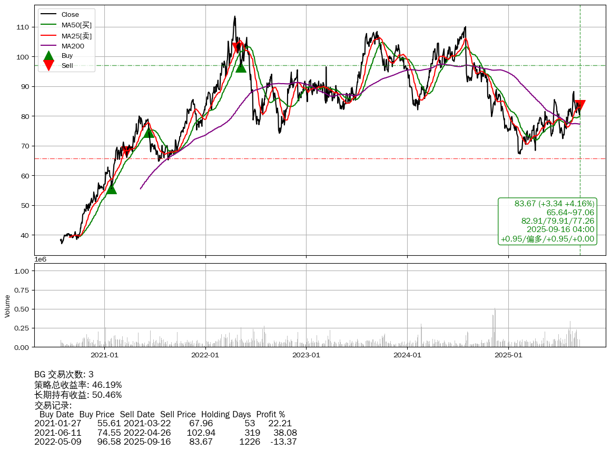The image size is (611, 451).
Task: Click the buy marker near price 55
Action: (x=111, y=188)
